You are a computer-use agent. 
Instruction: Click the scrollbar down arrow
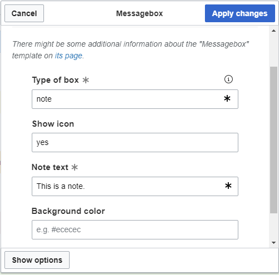(273, 243)
